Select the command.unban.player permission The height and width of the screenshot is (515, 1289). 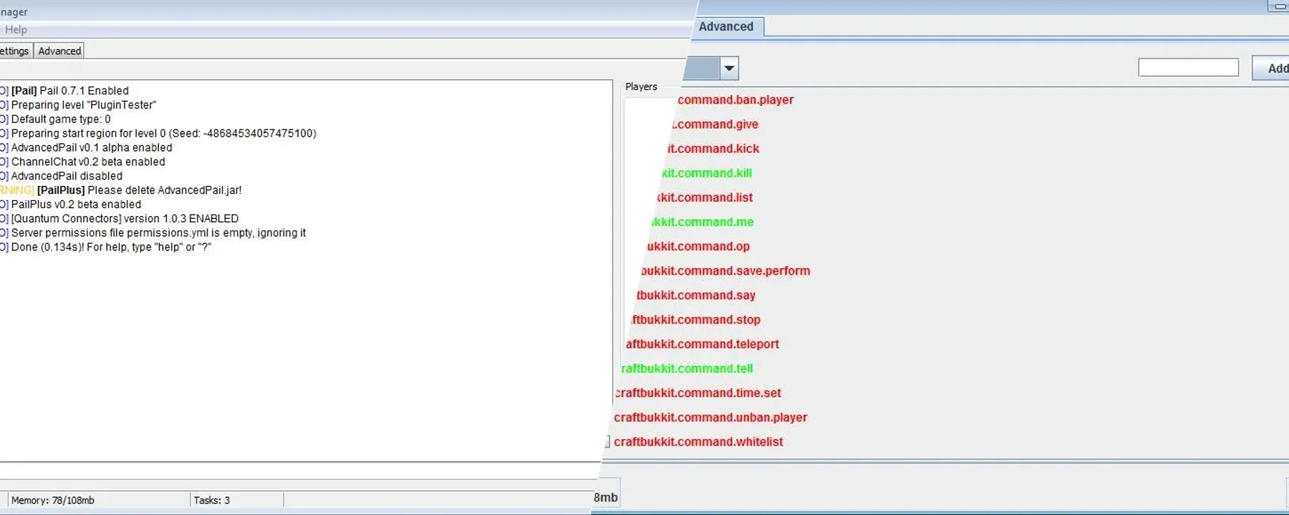(710, 417)
